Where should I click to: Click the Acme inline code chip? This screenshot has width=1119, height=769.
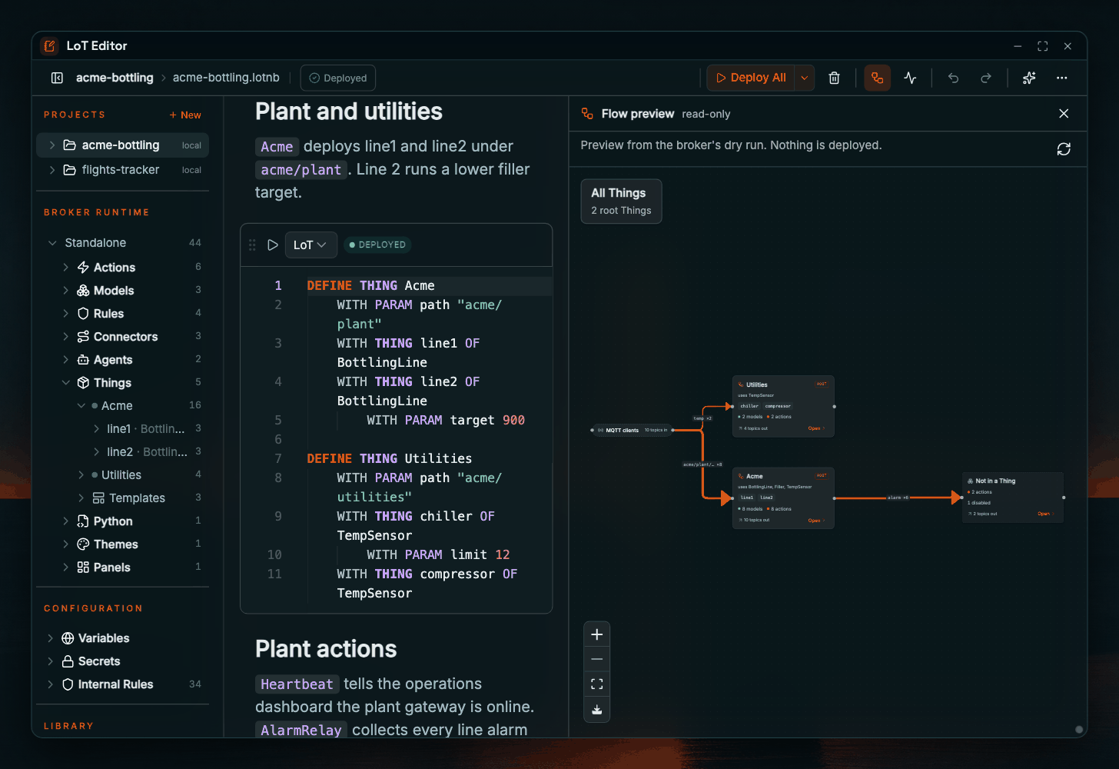click(x=277, y=147)
